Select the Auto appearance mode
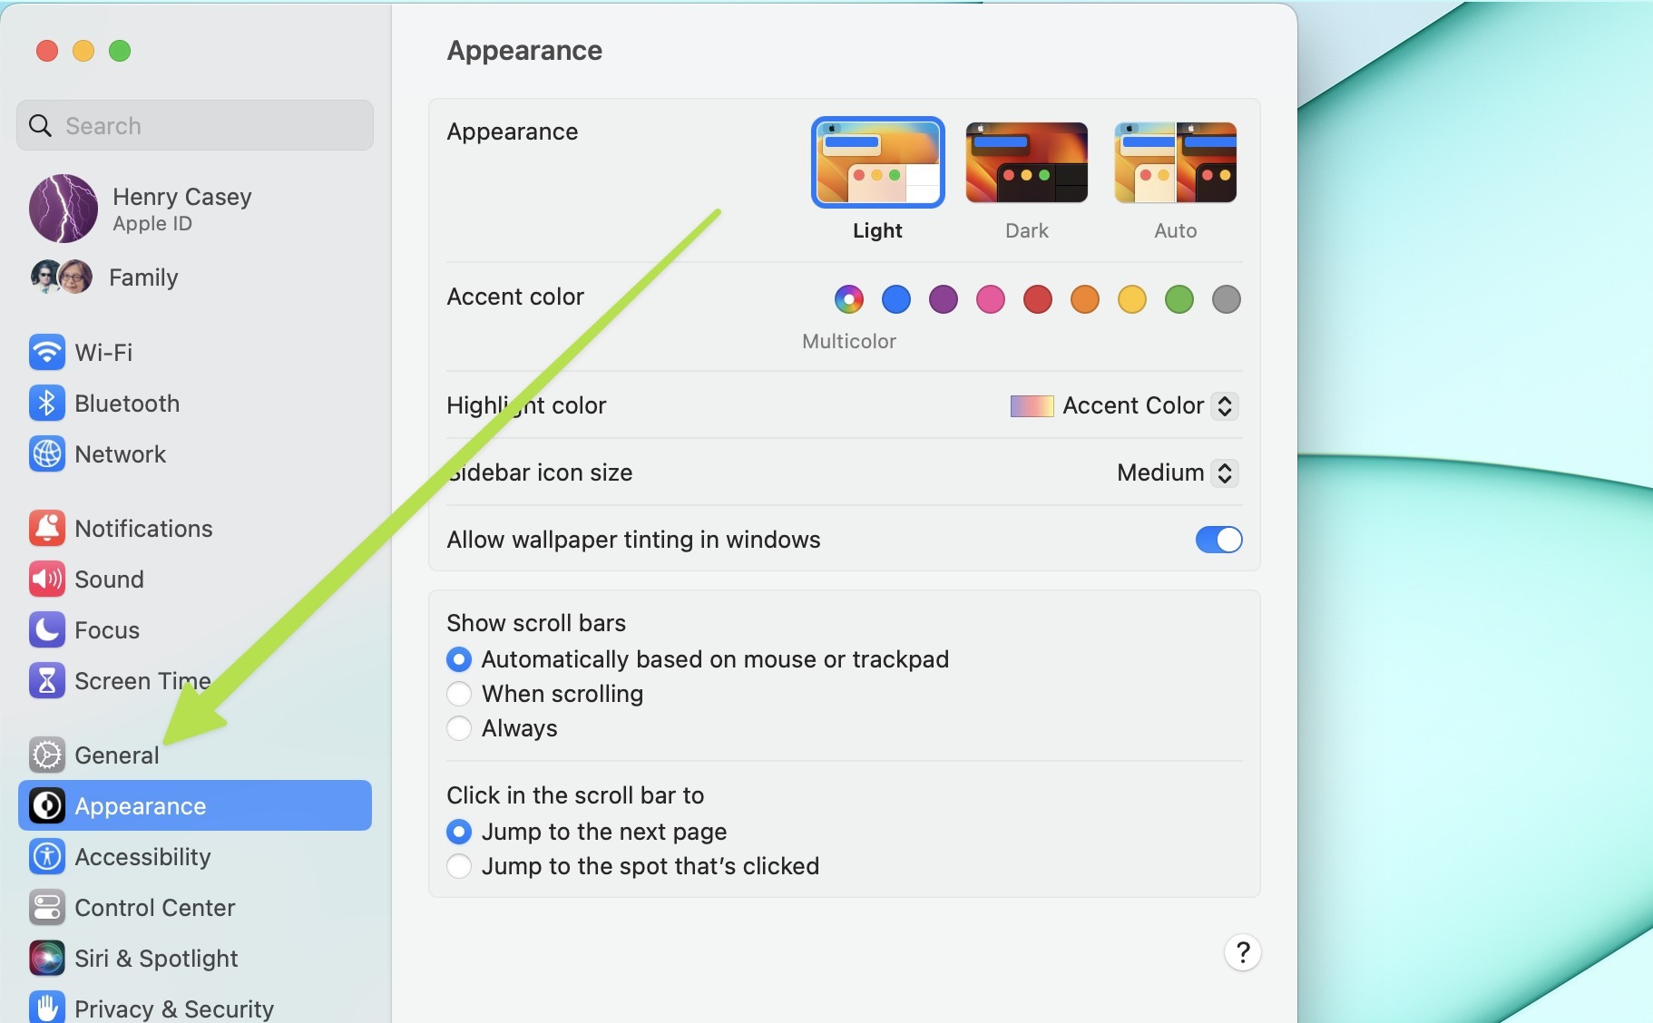The width and height of the screenshot is (1653, 1023). point(1175,163)
